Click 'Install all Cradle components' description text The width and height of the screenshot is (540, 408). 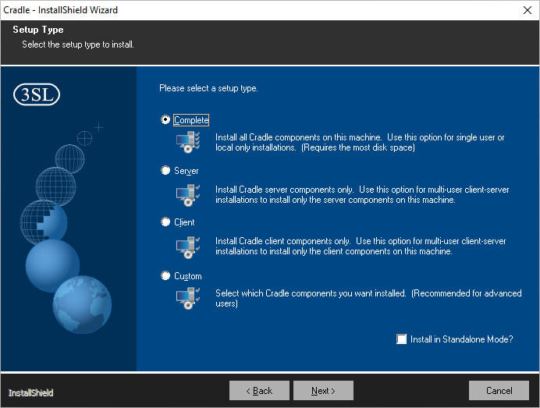360,143
